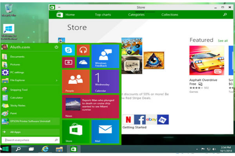Open Facebook icon in Getting Started

pyautogui.click(x=140, y=119)
